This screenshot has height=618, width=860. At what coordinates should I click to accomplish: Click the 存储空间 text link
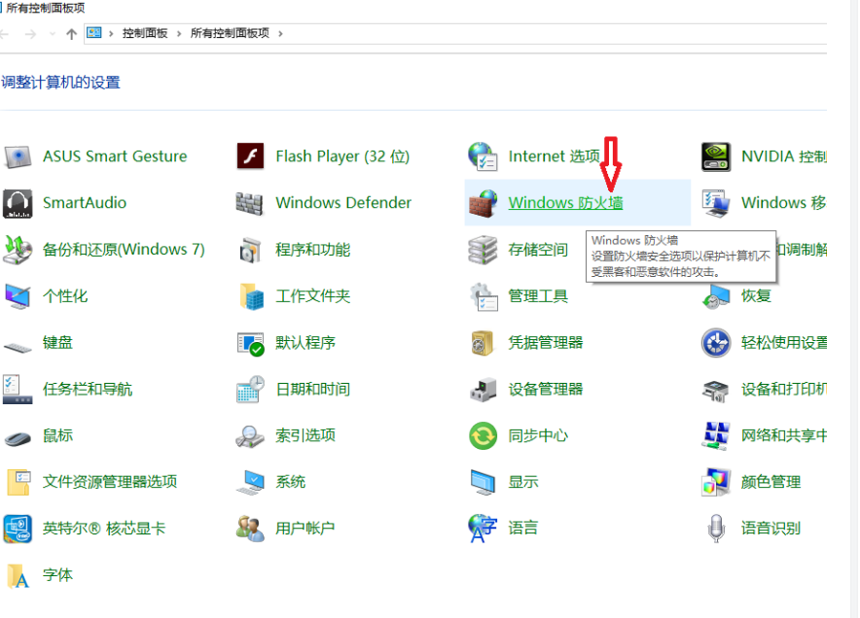[538, 250]
